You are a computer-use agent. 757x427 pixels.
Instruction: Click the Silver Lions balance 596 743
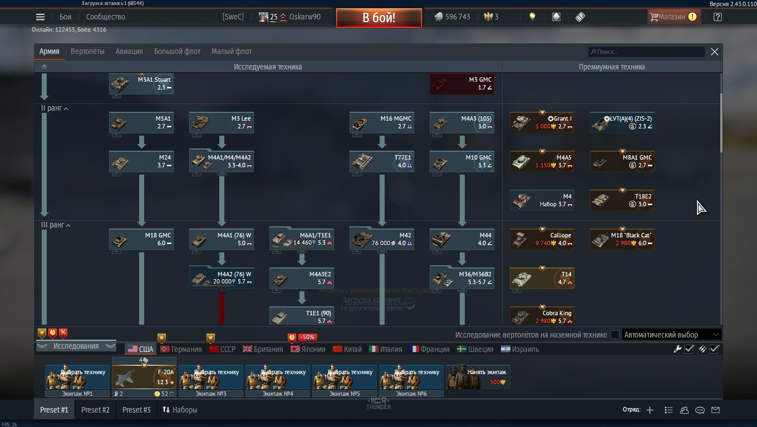point(452,17)
